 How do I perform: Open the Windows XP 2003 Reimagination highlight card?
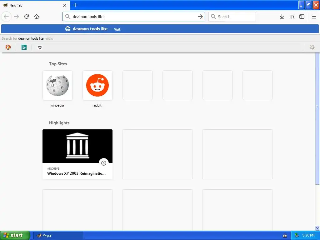[x=77, y=154]
